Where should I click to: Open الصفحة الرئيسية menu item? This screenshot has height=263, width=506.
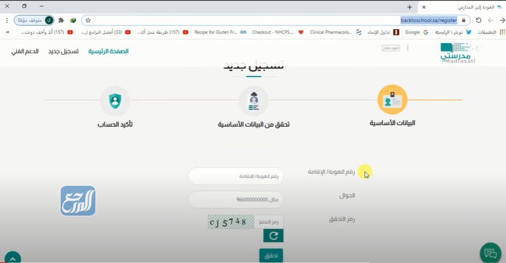(109, 51)
